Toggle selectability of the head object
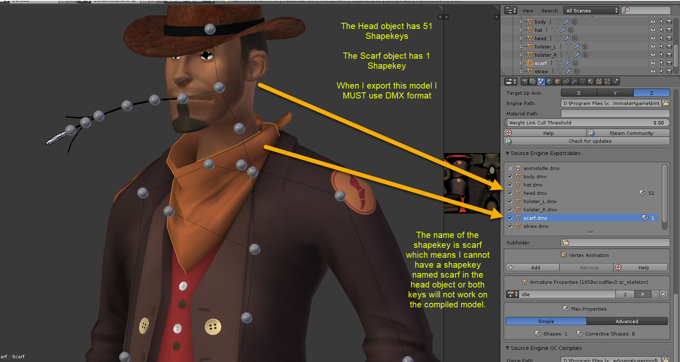This screenshot has height=362, width=680. [661, 38]
